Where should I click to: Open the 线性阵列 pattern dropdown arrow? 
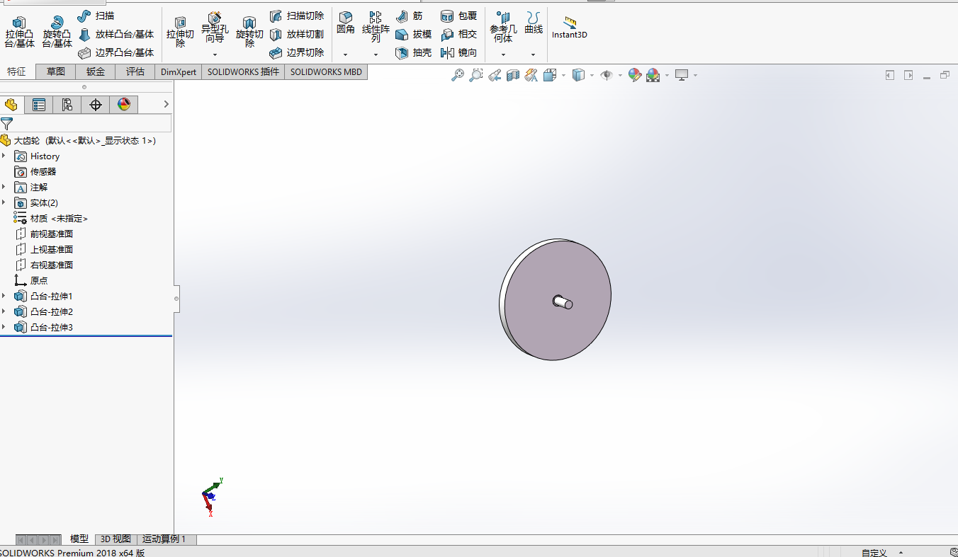click(x=376, y=54)
